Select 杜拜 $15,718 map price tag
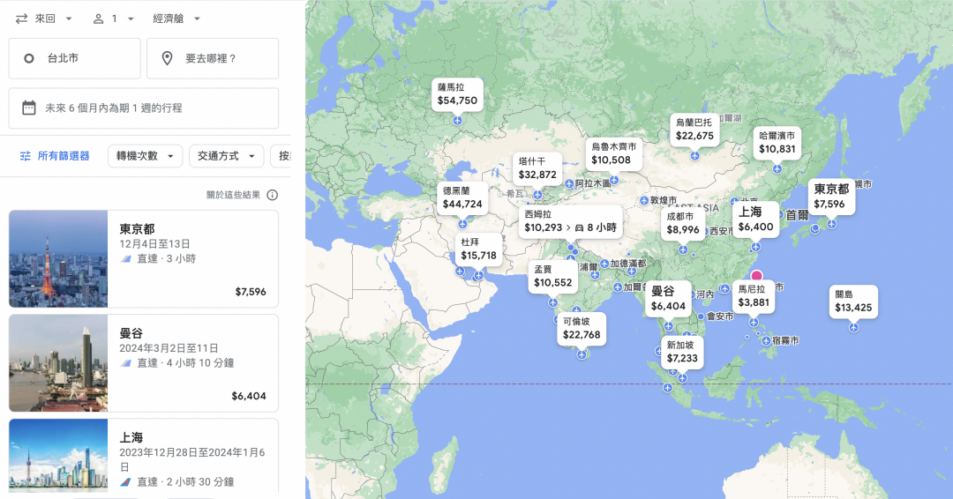The height and width of the screenshot is (499, 953). click(478, 249)
